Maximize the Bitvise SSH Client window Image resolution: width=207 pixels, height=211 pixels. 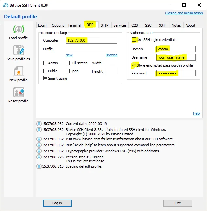tap(184, 5)
